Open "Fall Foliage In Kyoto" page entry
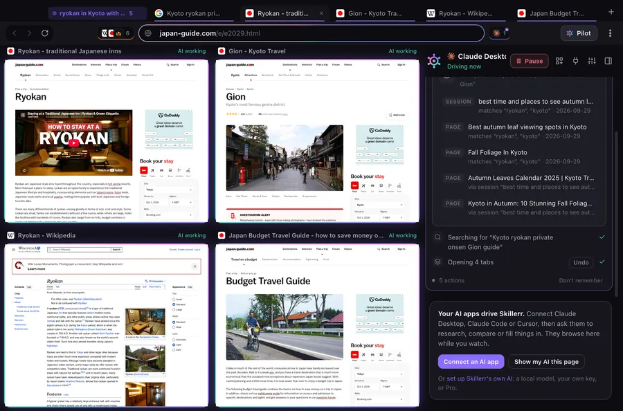Screen dimensions: 623x411 [519, 156]
